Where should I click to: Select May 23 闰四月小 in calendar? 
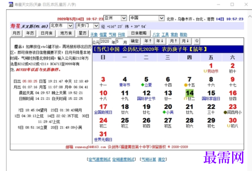tap(233, 109)
